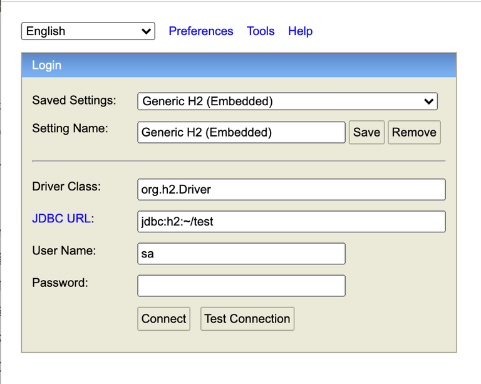481x384 pixels.
Task: Click the Password label
Action: 60,283
